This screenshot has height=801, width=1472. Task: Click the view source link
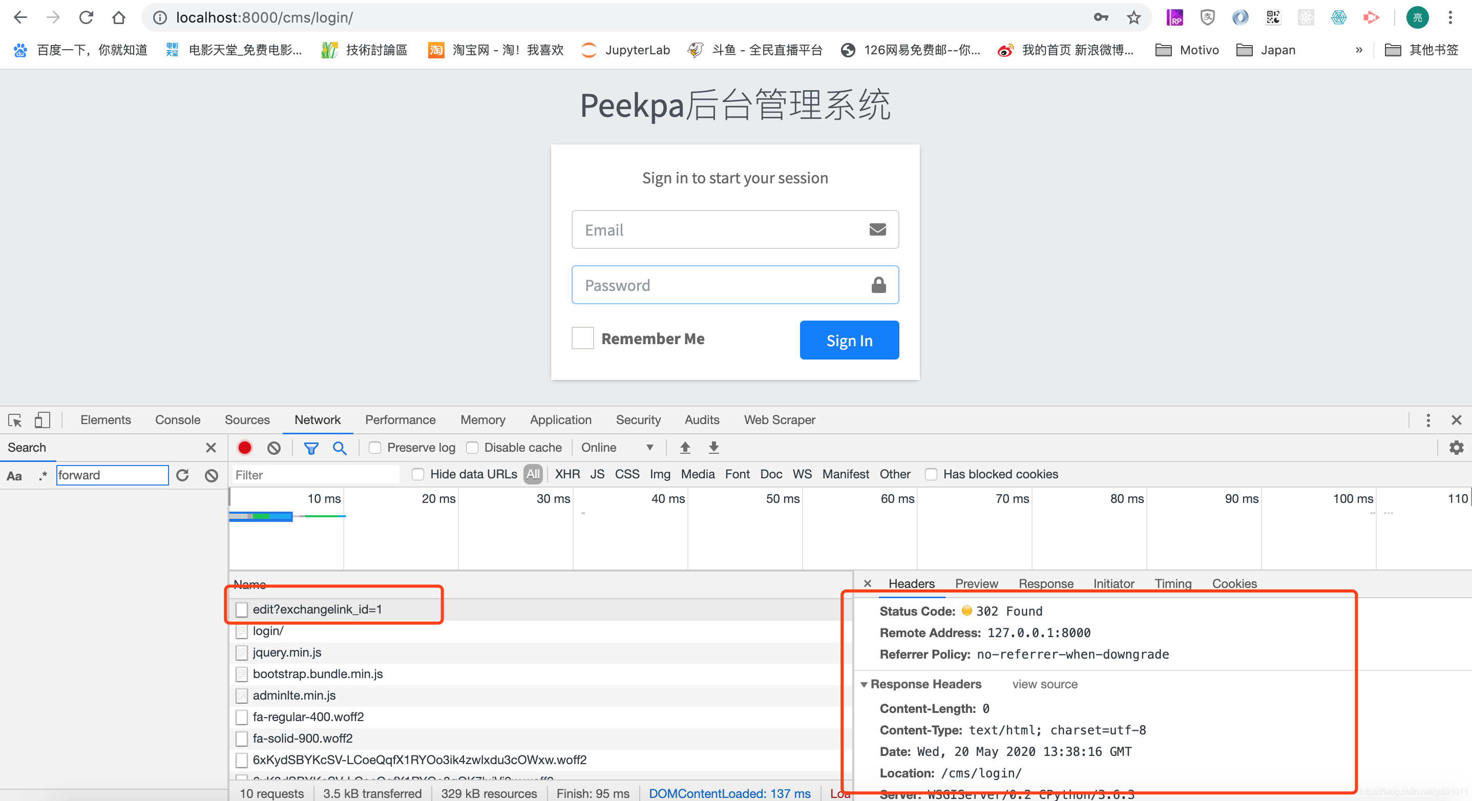coord(1044,684)
